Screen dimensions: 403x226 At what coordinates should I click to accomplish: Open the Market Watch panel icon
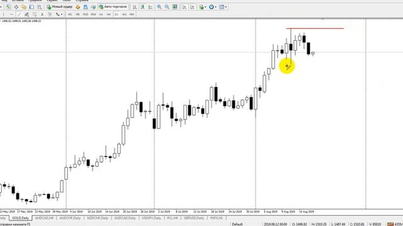coord(8,7)
